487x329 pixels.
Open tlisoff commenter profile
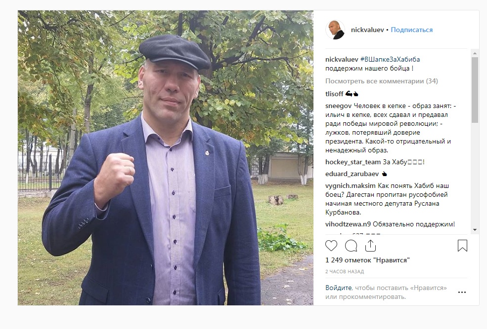(x=334, y=94)
